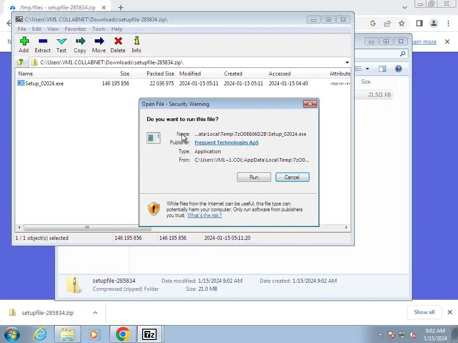Click the application icon in the security dialog
458x343 pixels.
153,138
